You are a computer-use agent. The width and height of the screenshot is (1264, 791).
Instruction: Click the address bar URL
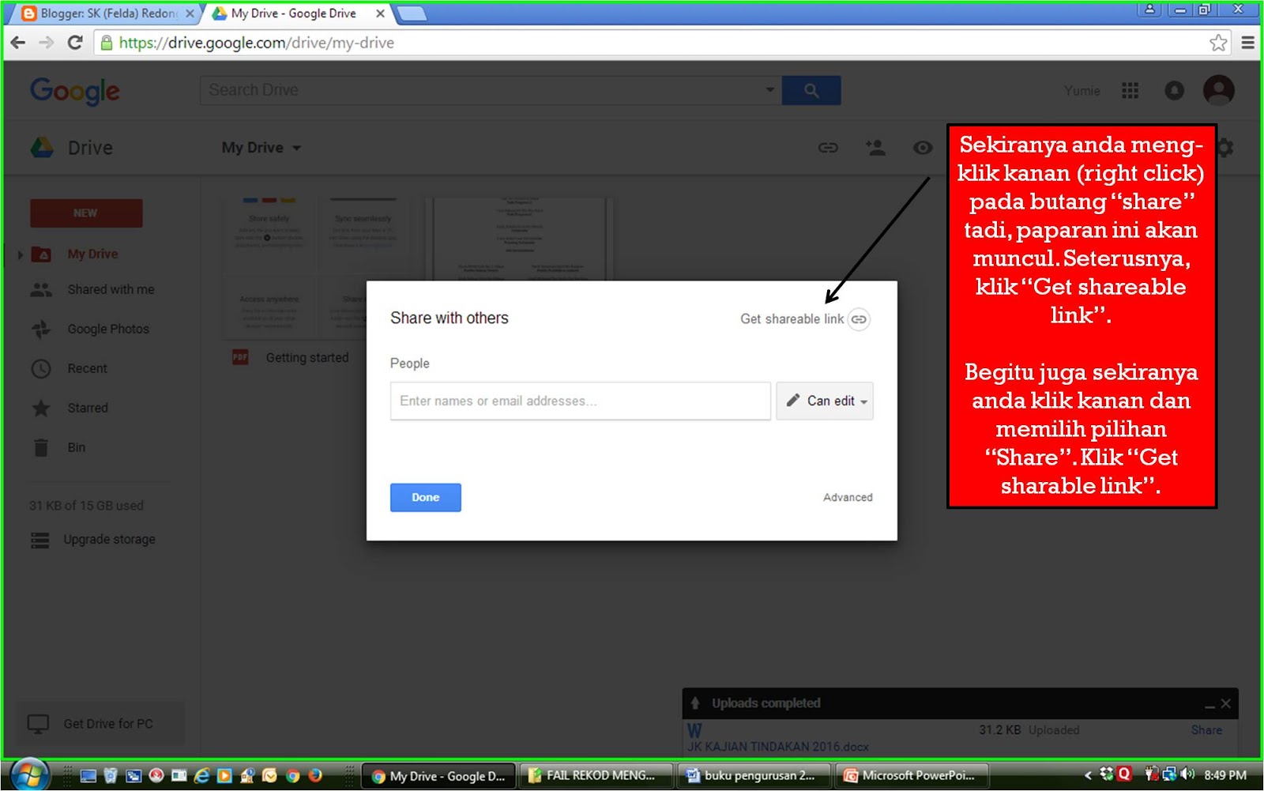pyautogui.click(x=256, y=43)
